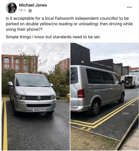Click the Michael Jones name link

coord(33,5)
